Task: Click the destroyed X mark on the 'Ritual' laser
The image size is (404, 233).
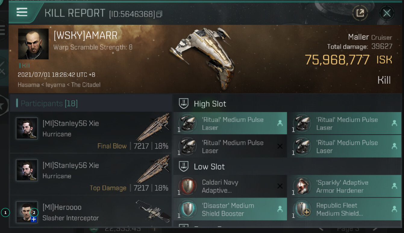Action: coord(280,146)
